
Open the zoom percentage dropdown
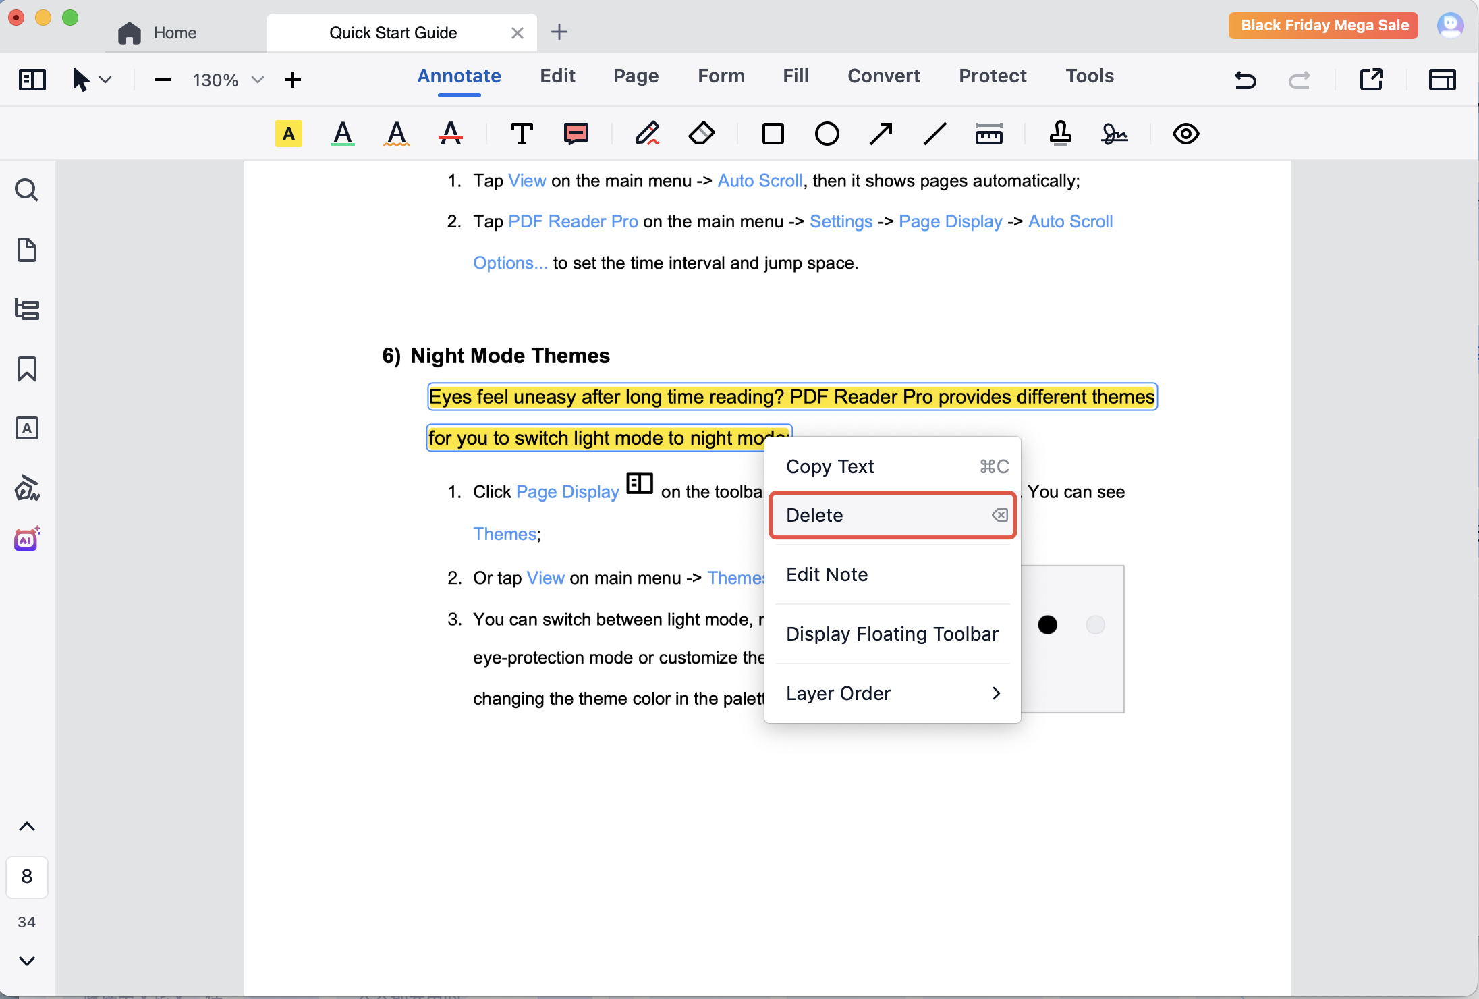(257, 80)
